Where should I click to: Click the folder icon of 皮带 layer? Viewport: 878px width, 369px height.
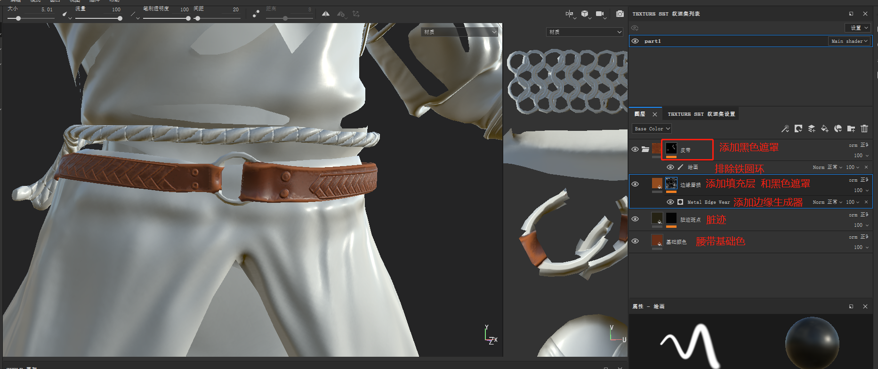coord(645,149)
